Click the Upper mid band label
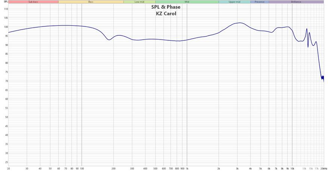Image resolution: width=328 pixels, height=171 pixels. (x=234, y=2)
